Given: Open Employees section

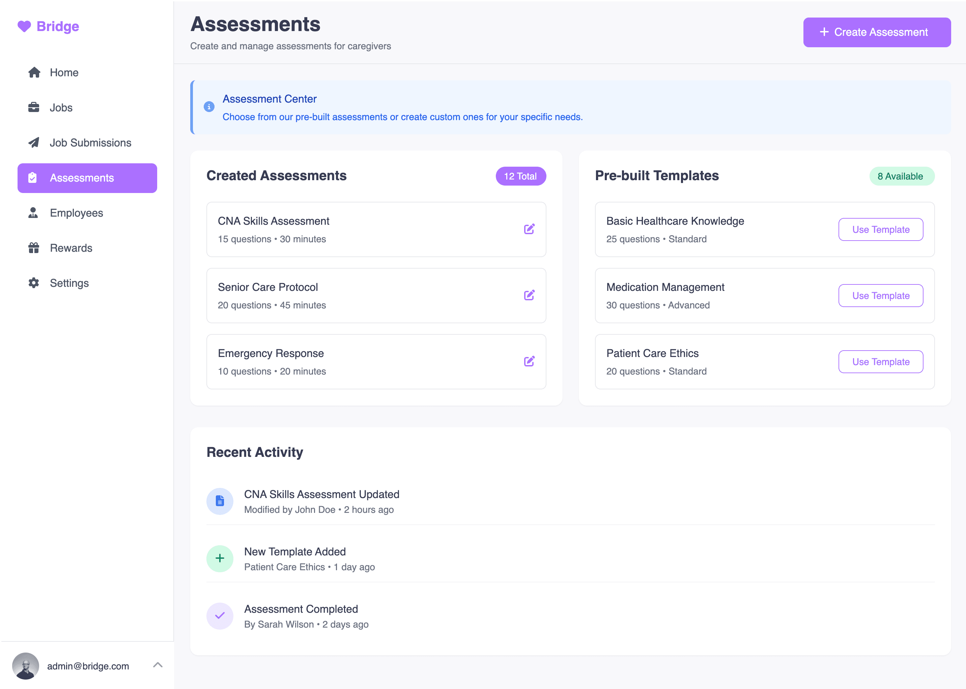Looking at the screenshot, I should click(76, 213).
